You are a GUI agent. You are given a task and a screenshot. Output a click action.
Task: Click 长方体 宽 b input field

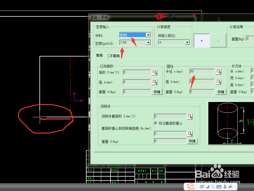(x=252, y=78)
